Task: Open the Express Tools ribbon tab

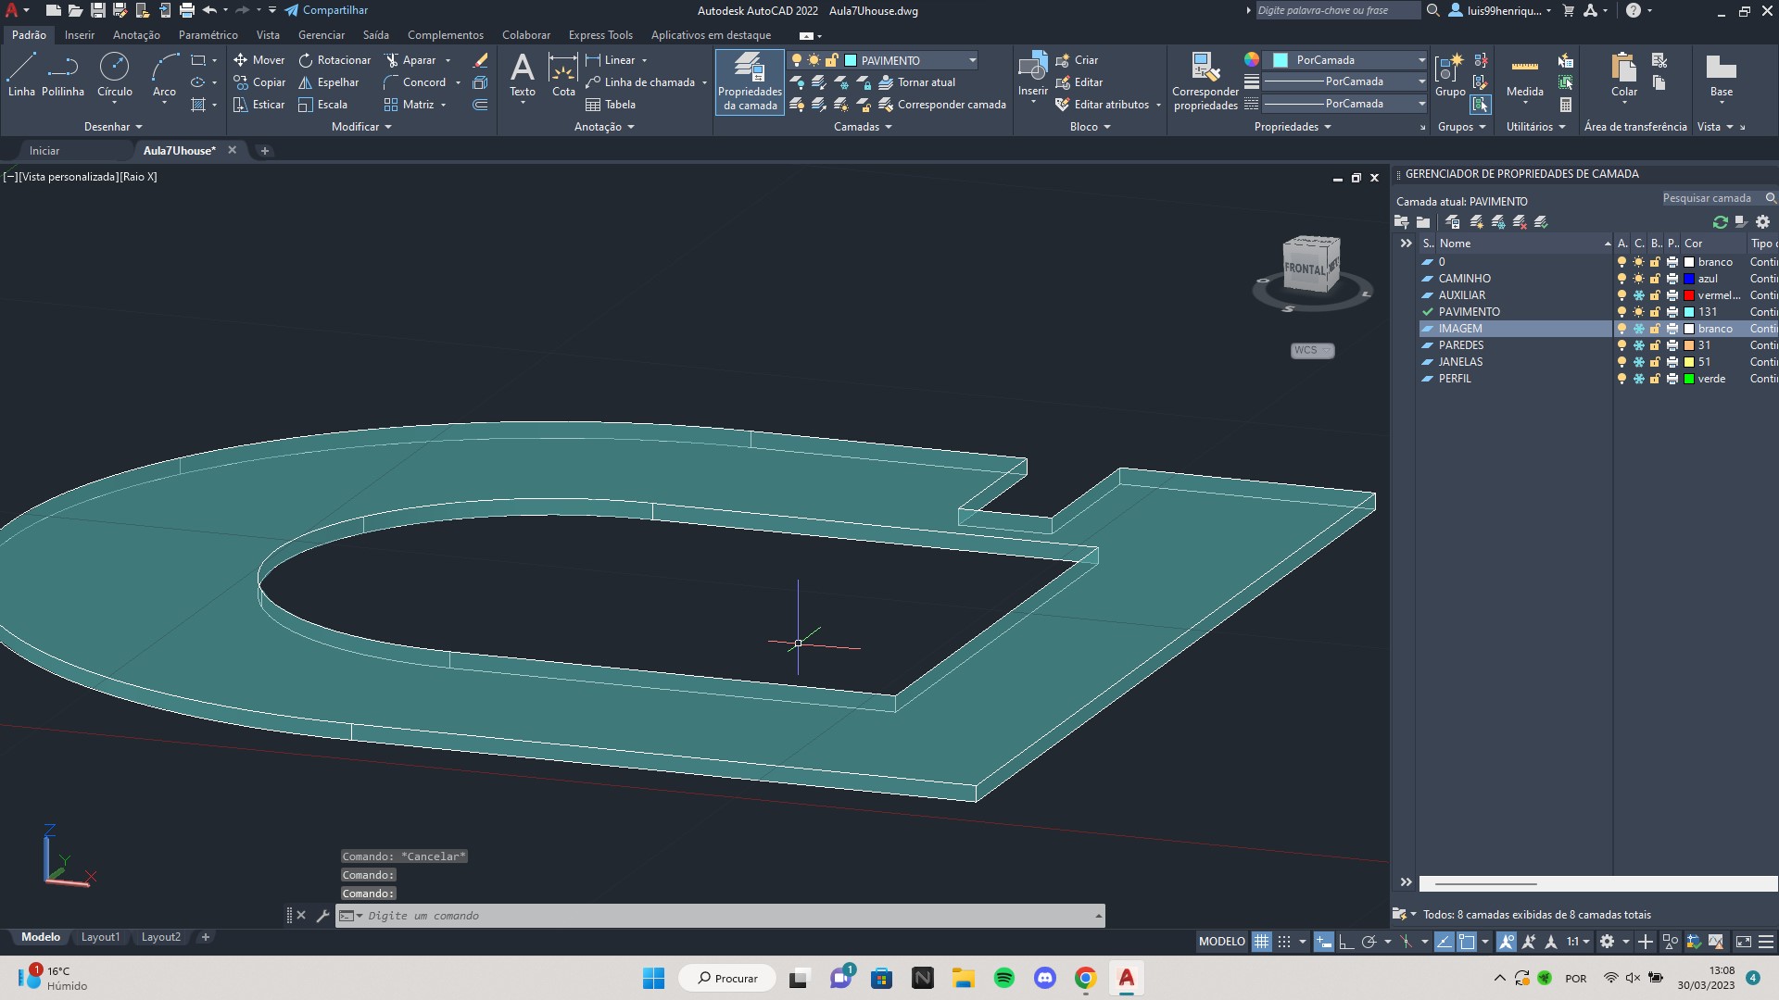Action: [600, 35]
